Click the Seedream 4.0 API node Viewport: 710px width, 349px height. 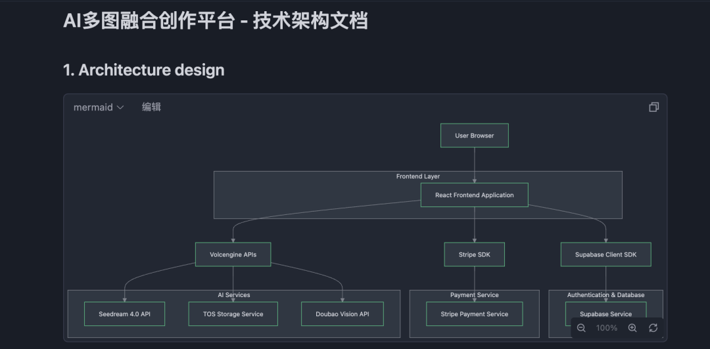coord(124,314)
